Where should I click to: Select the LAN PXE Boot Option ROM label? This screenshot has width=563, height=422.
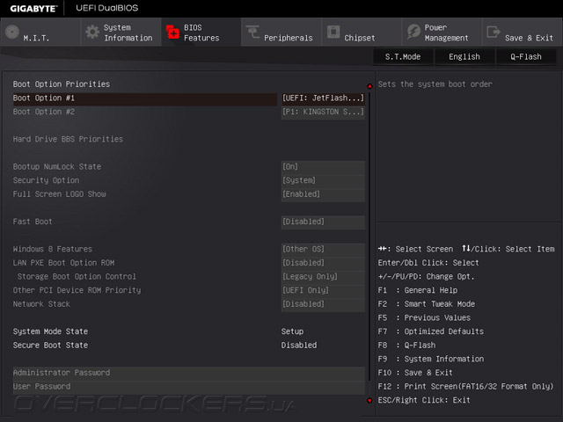coord(63,263)
